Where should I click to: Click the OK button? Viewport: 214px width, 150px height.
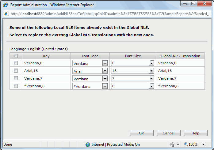142,133
